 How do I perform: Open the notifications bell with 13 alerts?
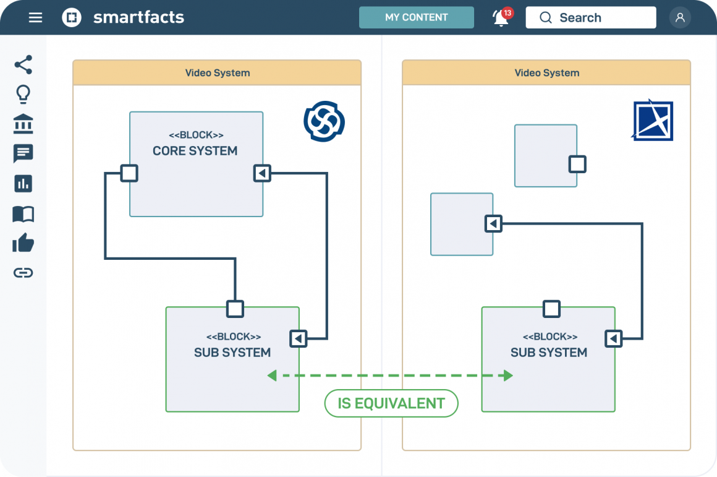[499, 17]
